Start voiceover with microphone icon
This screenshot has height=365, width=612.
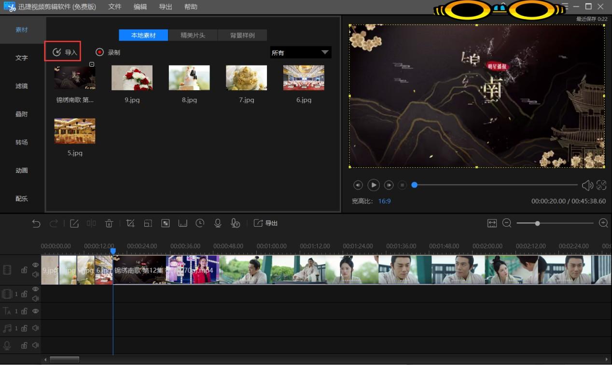(x=218, y=223)
